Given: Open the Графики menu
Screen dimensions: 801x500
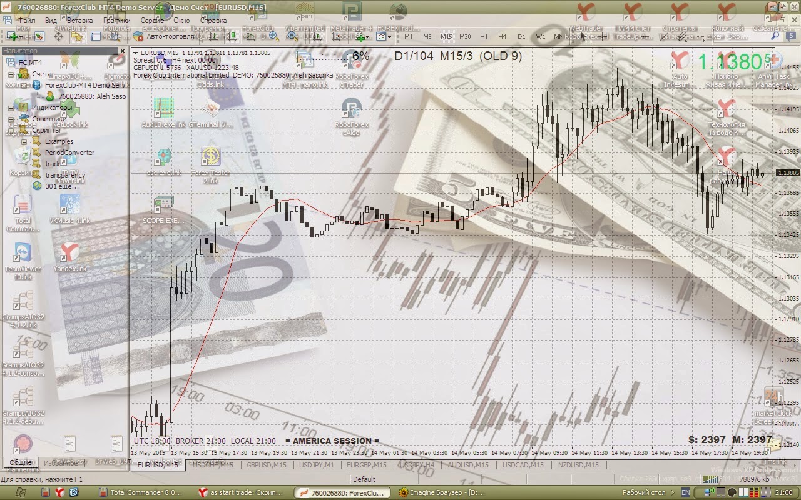Looking at the screenshot, I should click(x=117, y=20).
